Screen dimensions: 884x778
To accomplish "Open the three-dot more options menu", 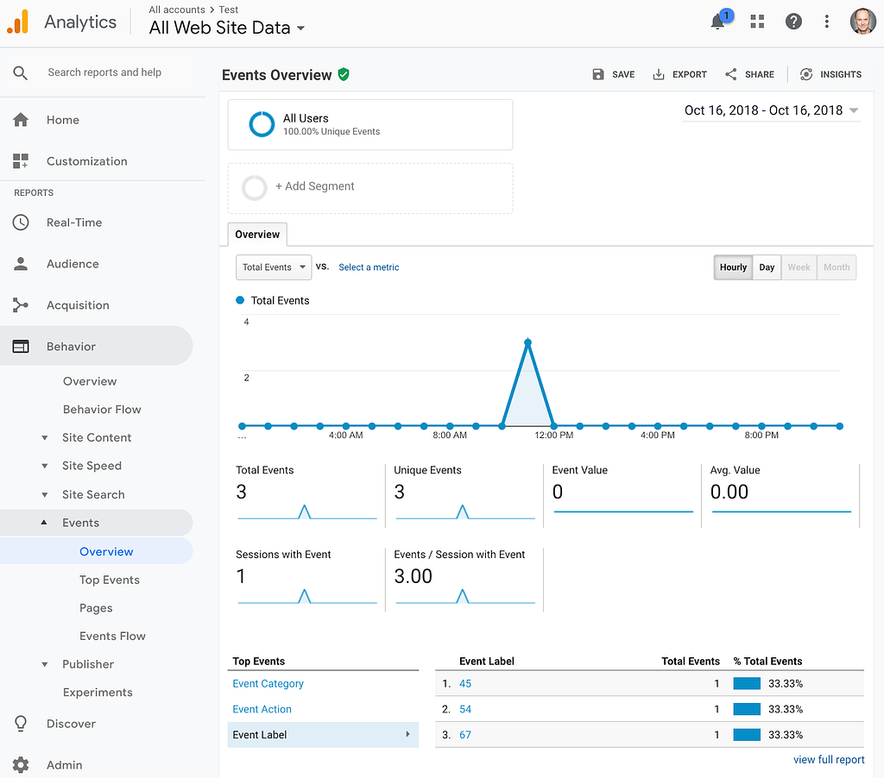I will [826, 22].
